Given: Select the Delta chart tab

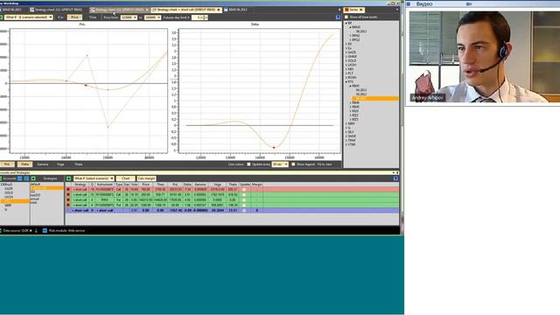Looking at the screenshot, I should [x=24, y=164].
